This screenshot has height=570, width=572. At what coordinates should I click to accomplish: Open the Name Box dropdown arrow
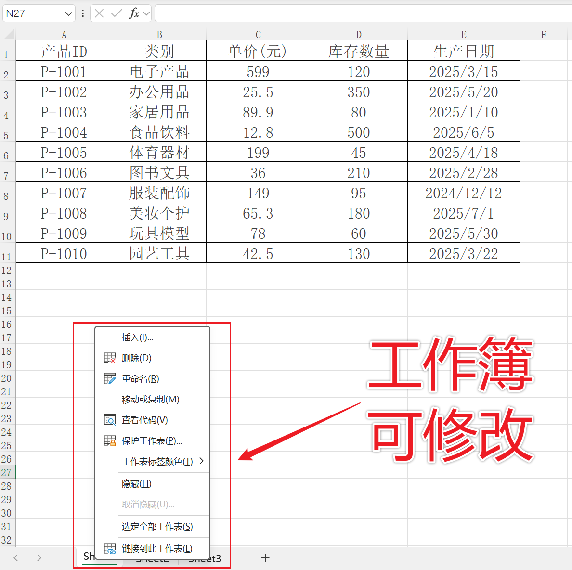click(x=68, y=13)
